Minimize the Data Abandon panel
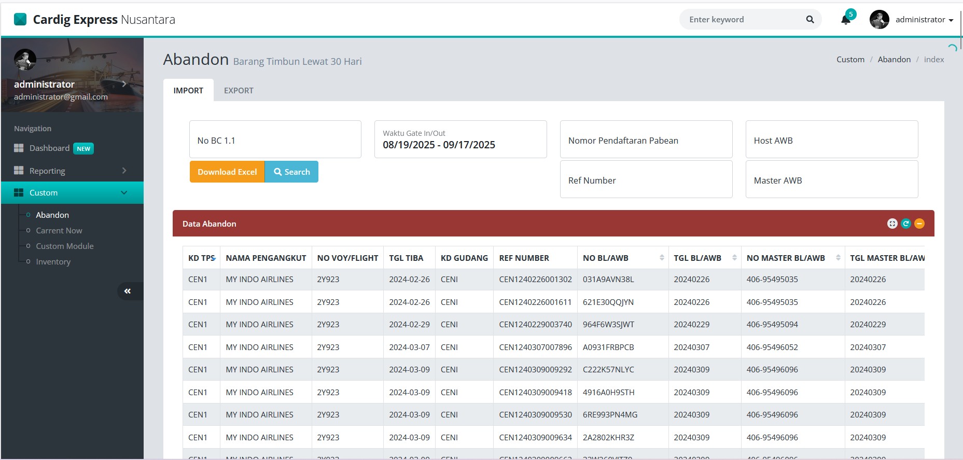The width and height of the screenshot is (963, 460). [x=919, y=224]
